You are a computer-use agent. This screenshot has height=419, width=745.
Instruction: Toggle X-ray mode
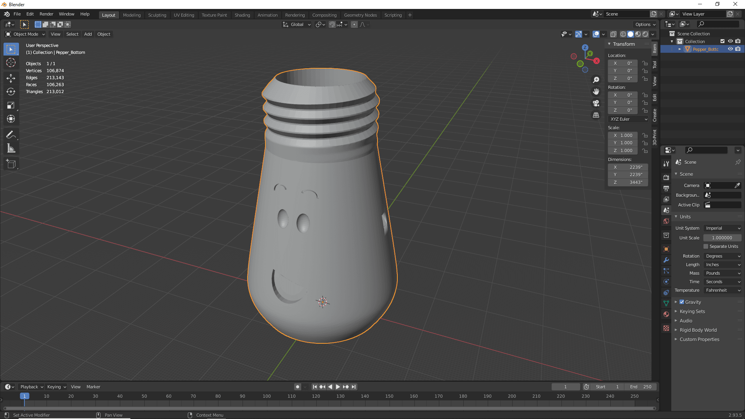[x=613, y=34]
